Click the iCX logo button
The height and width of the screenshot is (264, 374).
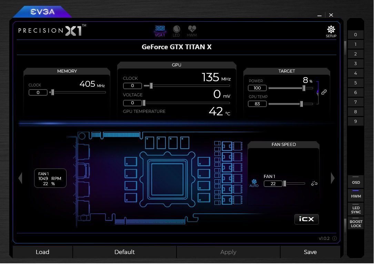(x=306, y=219)
